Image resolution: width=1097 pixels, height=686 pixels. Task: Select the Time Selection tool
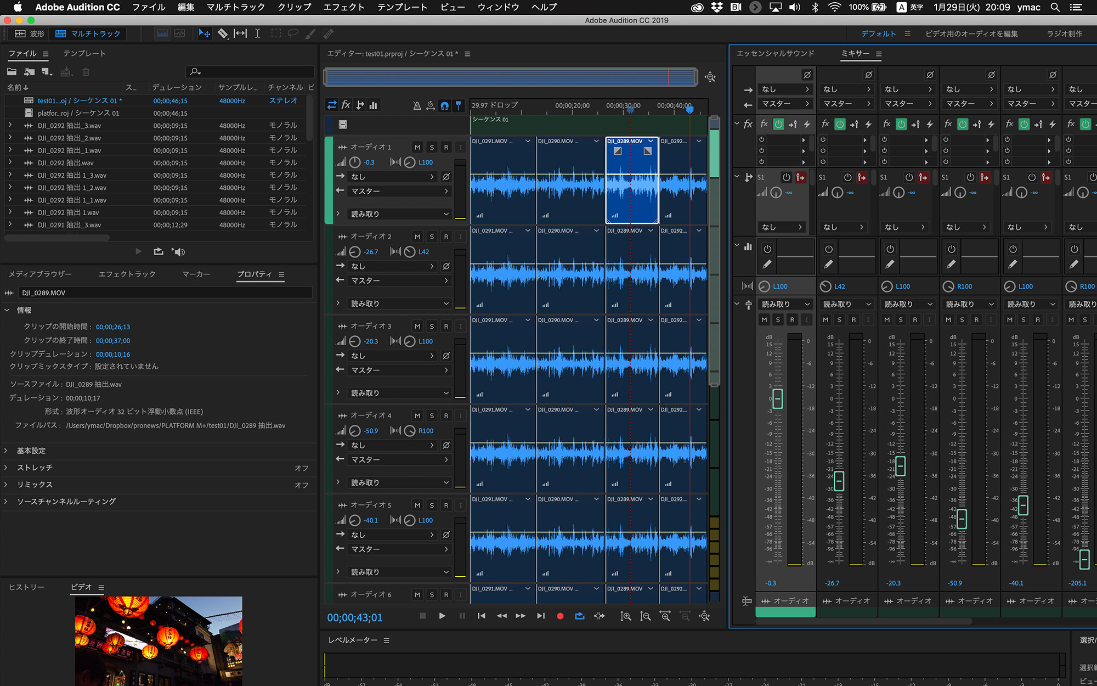pyautogui.click(x=257, y=33)
